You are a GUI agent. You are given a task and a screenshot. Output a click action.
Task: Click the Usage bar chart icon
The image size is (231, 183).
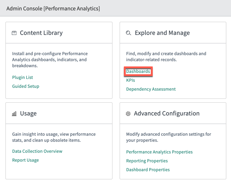(14, 114)
